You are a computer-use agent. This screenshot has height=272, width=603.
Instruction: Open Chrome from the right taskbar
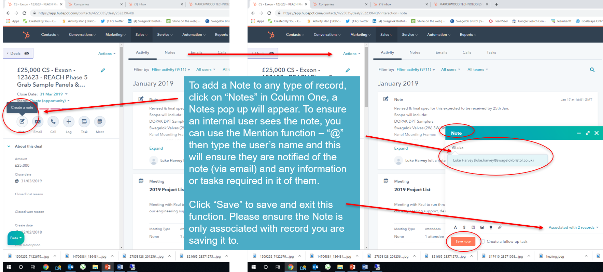(291, 267)
